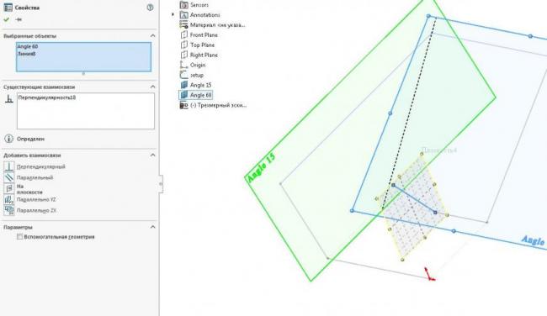Click the dashed black construction line
The width and height of the screenshot is (547, 316).
[409, 113]
